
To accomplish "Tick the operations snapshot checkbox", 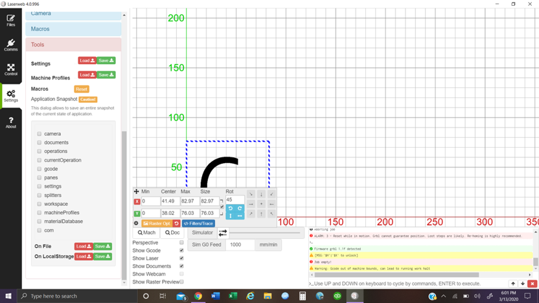I will click(39, 151).
